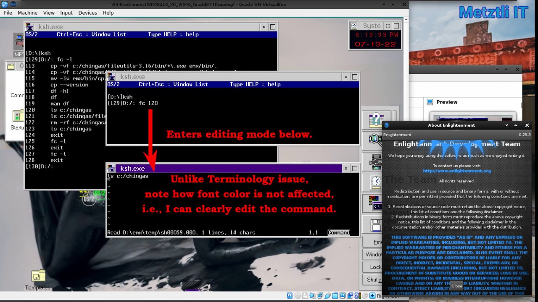Click the display settings status icon
538x302 pixels.
pos(343,295)
